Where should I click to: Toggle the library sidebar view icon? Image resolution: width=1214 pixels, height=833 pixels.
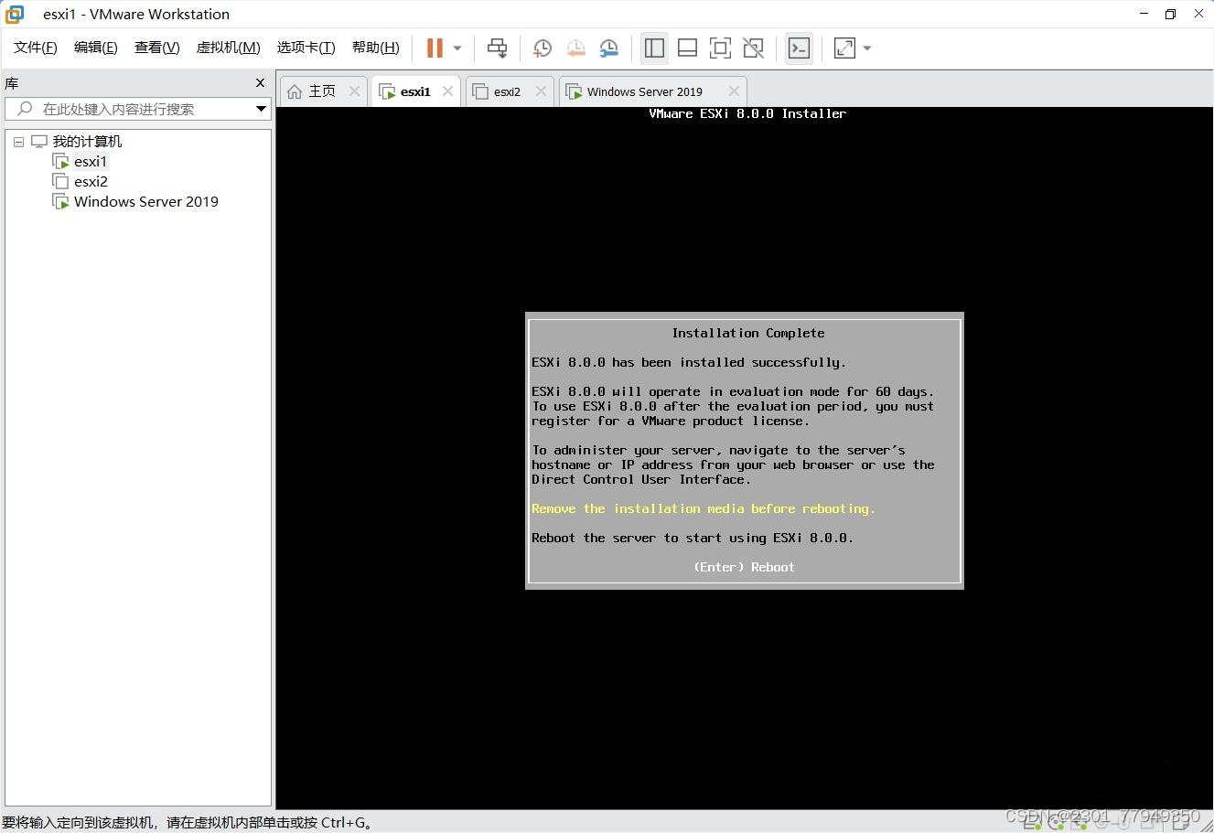coord(654,48)
